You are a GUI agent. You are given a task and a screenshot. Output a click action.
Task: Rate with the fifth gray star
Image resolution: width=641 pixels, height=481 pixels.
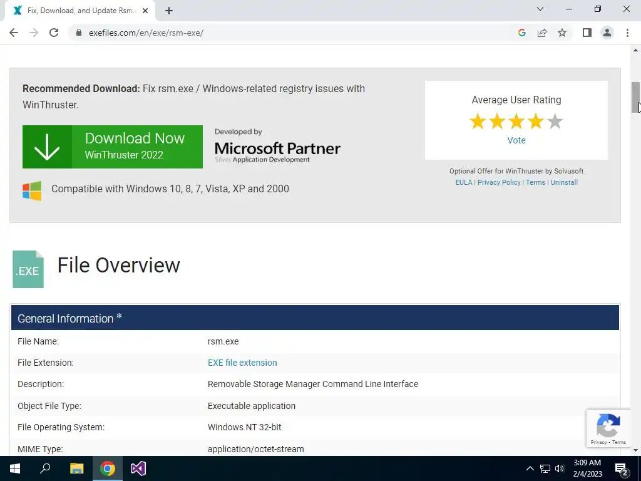click(x=555, y=122)
